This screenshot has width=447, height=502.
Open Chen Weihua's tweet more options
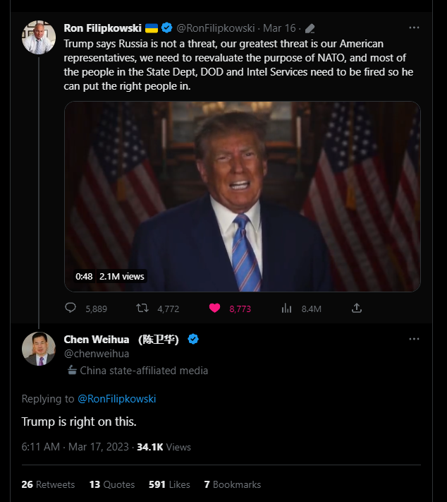pos(415,339)
